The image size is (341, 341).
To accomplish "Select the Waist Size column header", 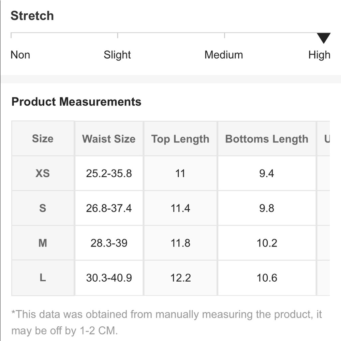I will point(109,138).
